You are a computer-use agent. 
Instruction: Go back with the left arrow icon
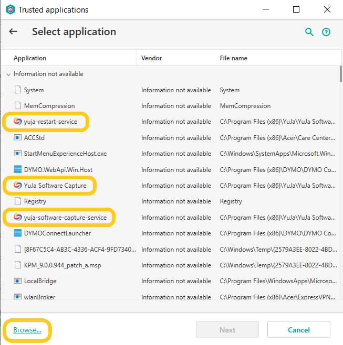[x=13, y=31]
